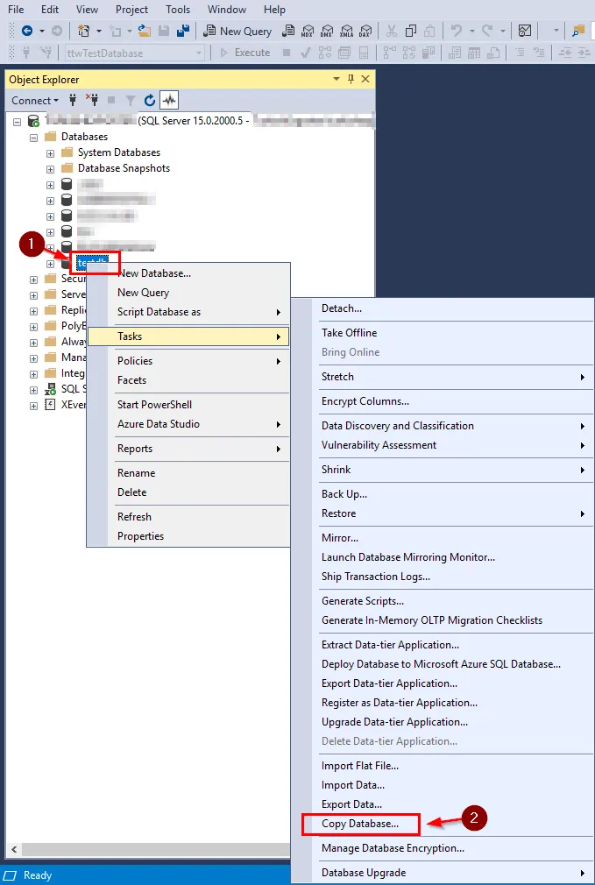Choose Back Up... in the Tasks submenu
The image size is (595, 885).
coord(344,494)
